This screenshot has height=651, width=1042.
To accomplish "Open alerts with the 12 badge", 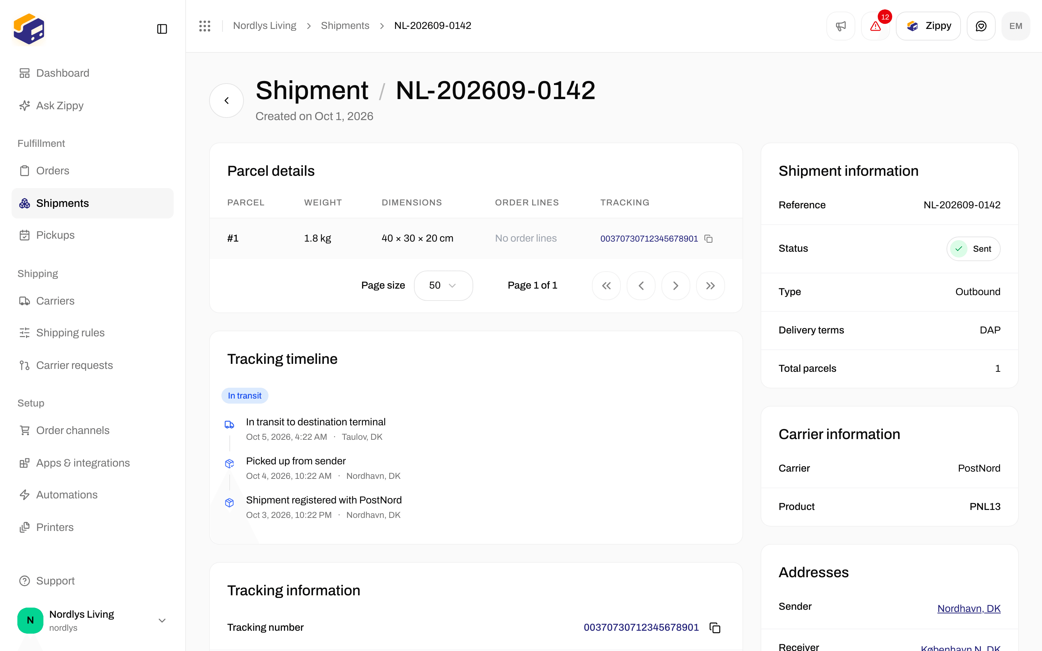I will point(875,26).
